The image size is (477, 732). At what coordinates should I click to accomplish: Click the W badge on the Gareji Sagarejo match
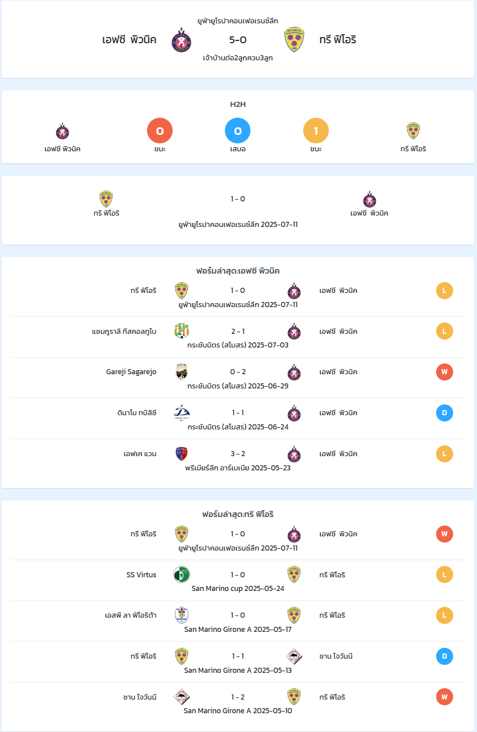(445, 372)
